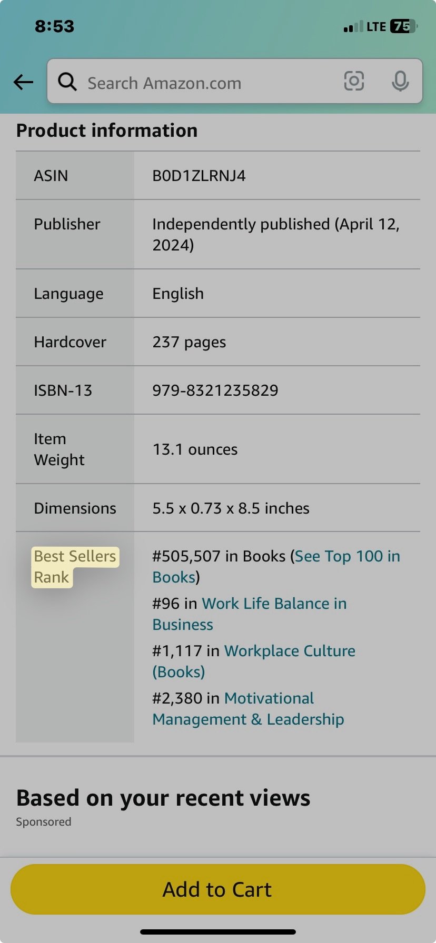Tap the Sponsored label
436x943 pixels.
tap(44, 822)
